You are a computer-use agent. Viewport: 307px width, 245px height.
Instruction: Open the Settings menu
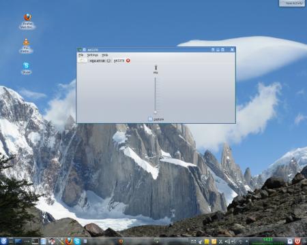click(93, 55)
